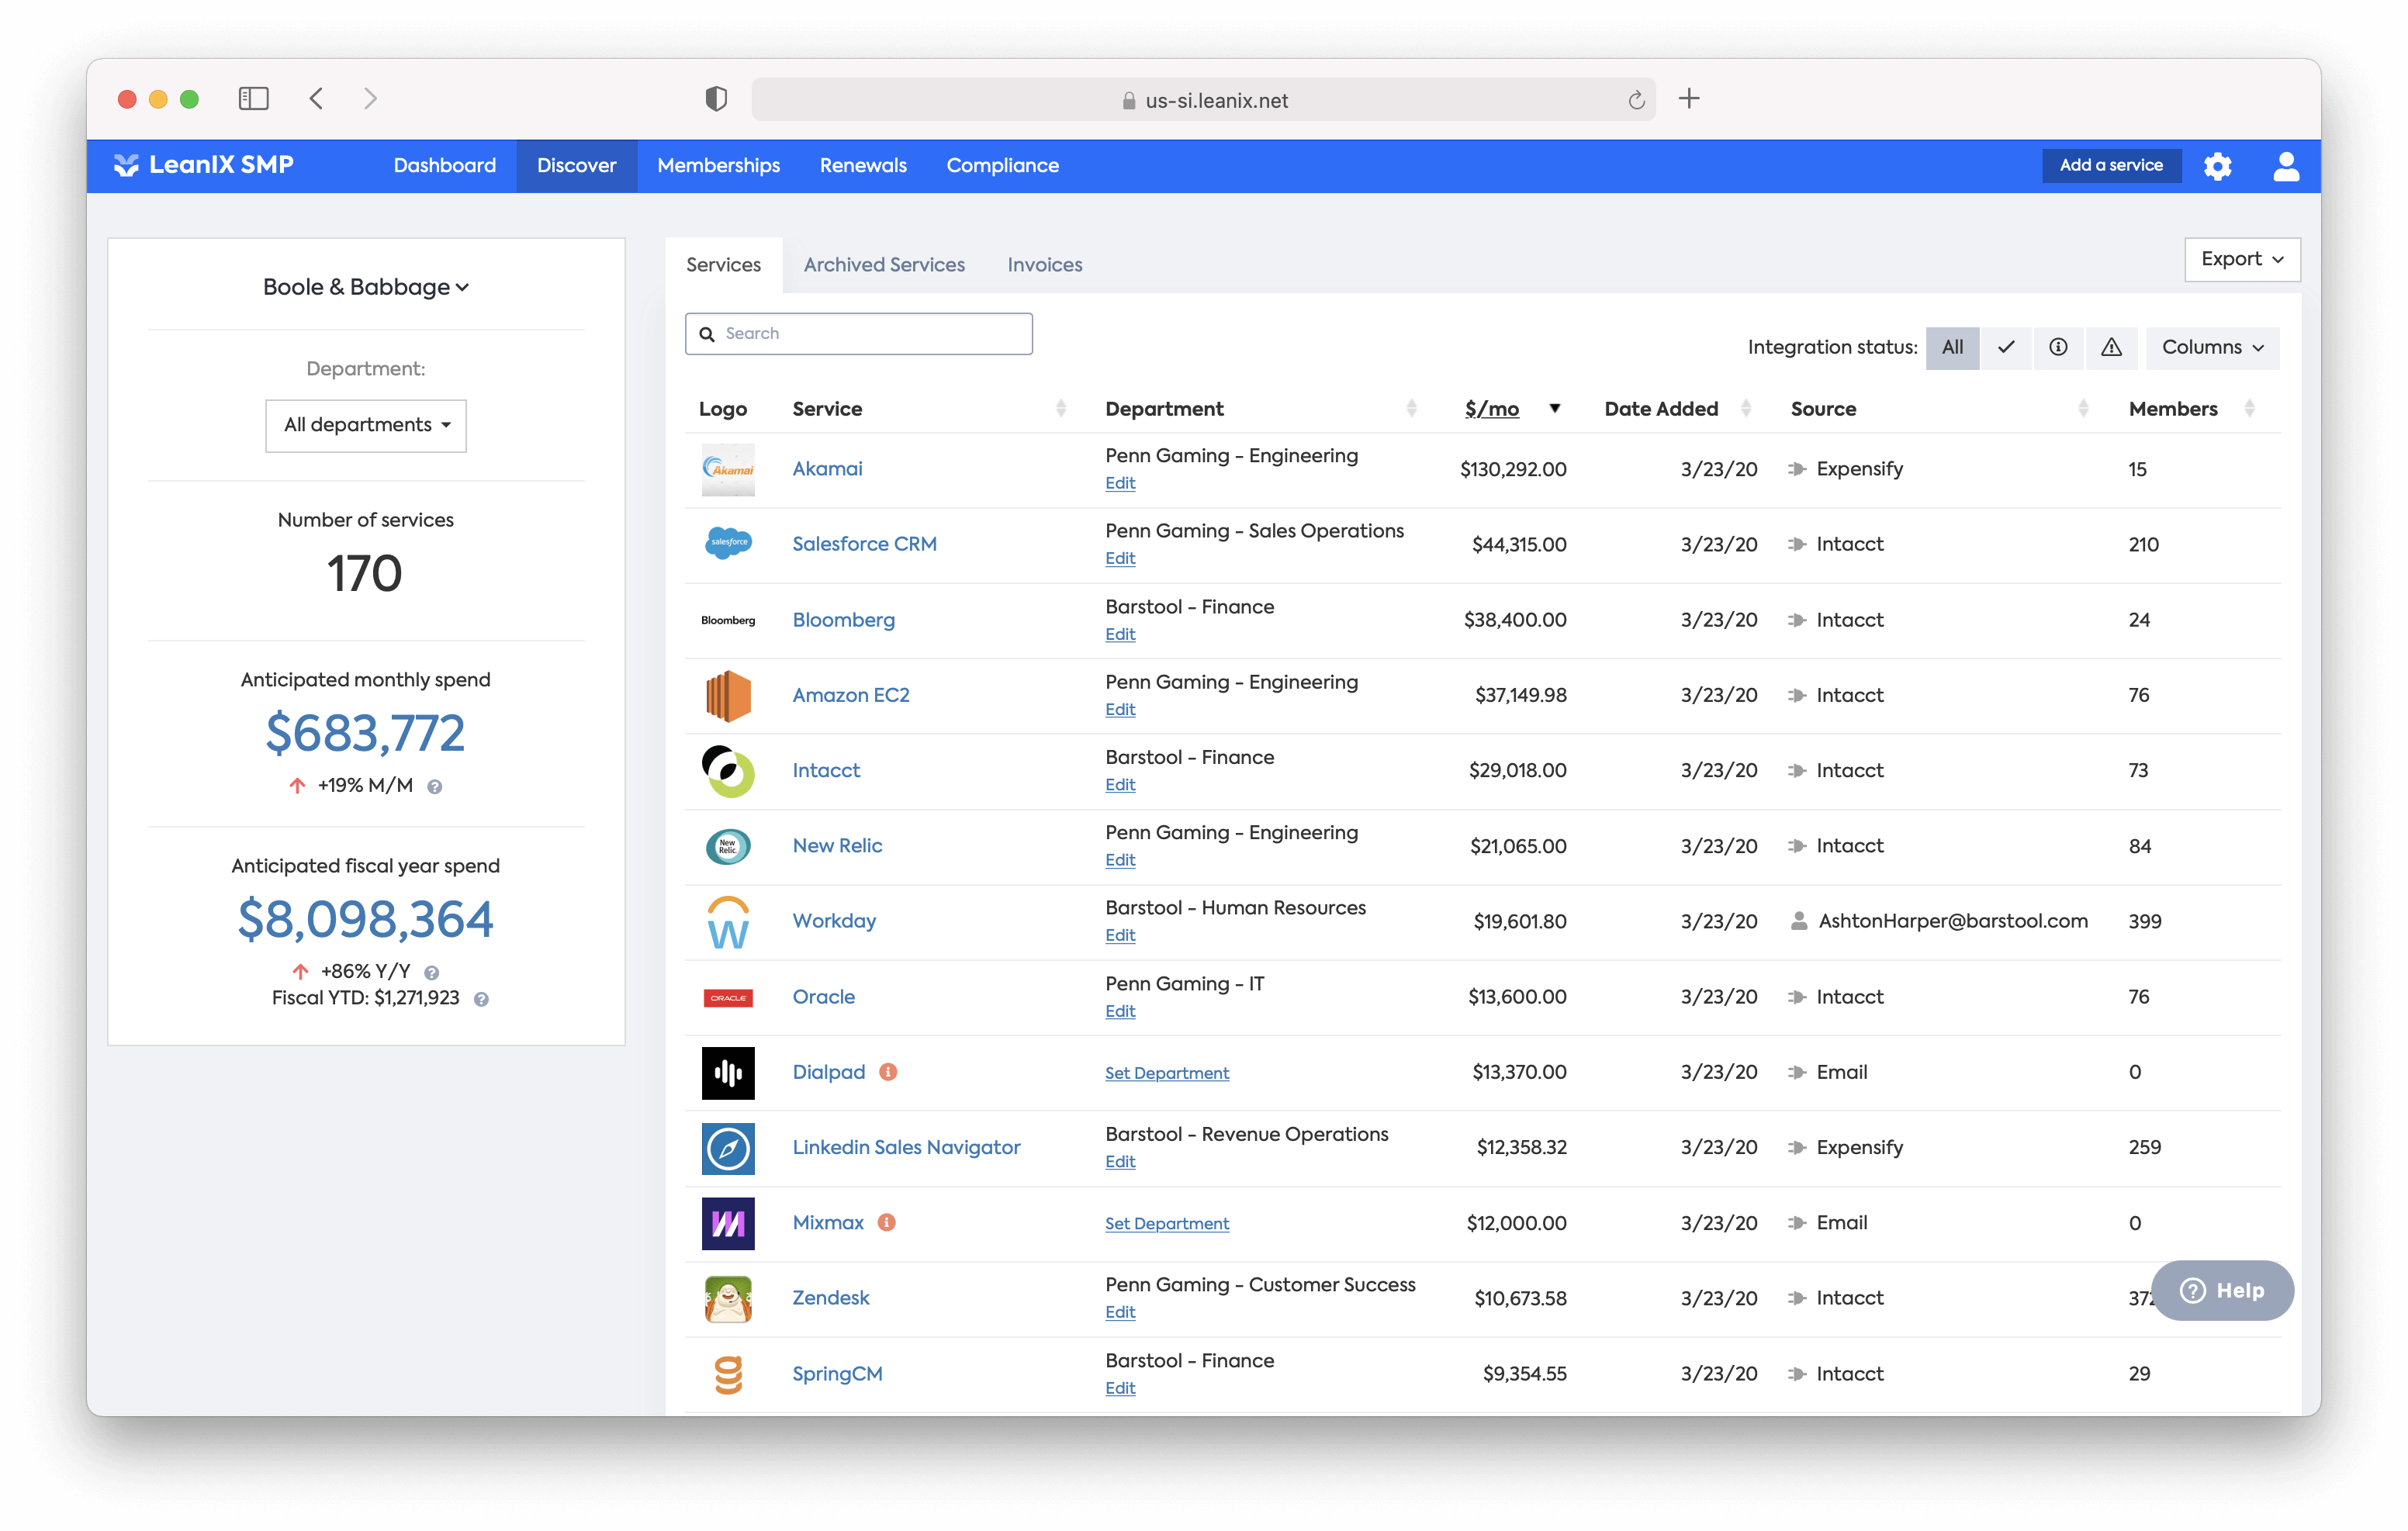Click the Zendesk buddha logo

728,1299
